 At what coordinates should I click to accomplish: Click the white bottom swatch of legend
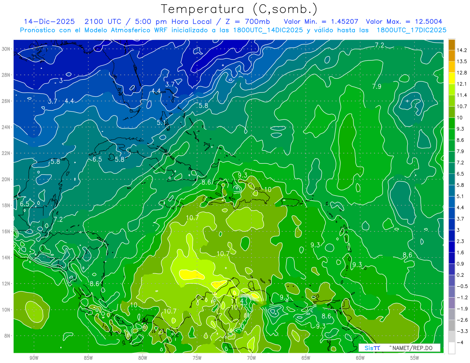[452, 348]
